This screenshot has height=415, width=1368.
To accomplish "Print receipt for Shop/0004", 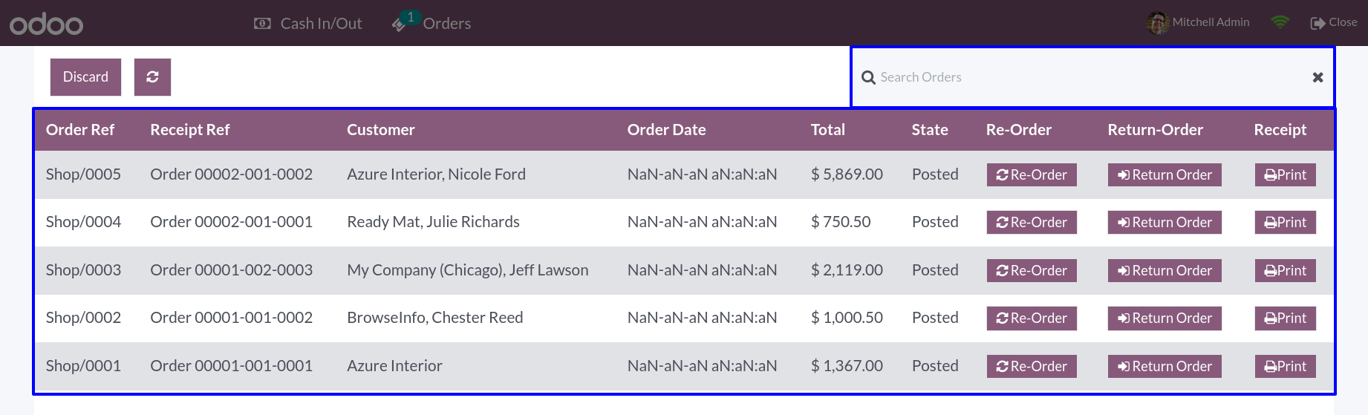I will coord(1285,222).
